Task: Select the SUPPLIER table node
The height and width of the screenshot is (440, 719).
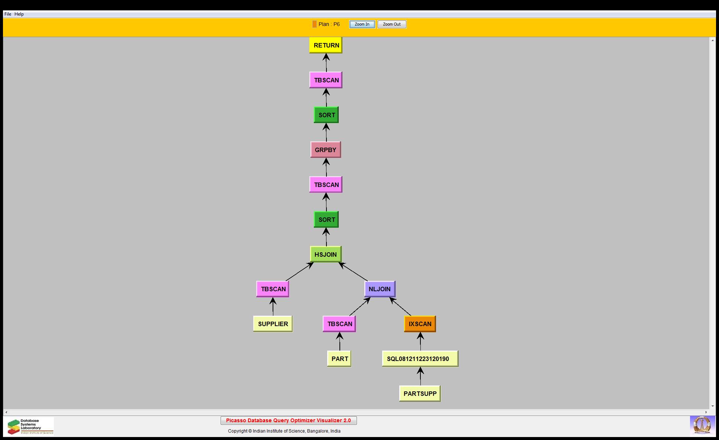Action: pos(273,324)
